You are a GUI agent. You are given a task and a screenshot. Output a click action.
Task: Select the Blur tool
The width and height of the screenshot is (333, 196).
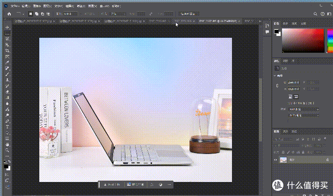tap(7, 104)
